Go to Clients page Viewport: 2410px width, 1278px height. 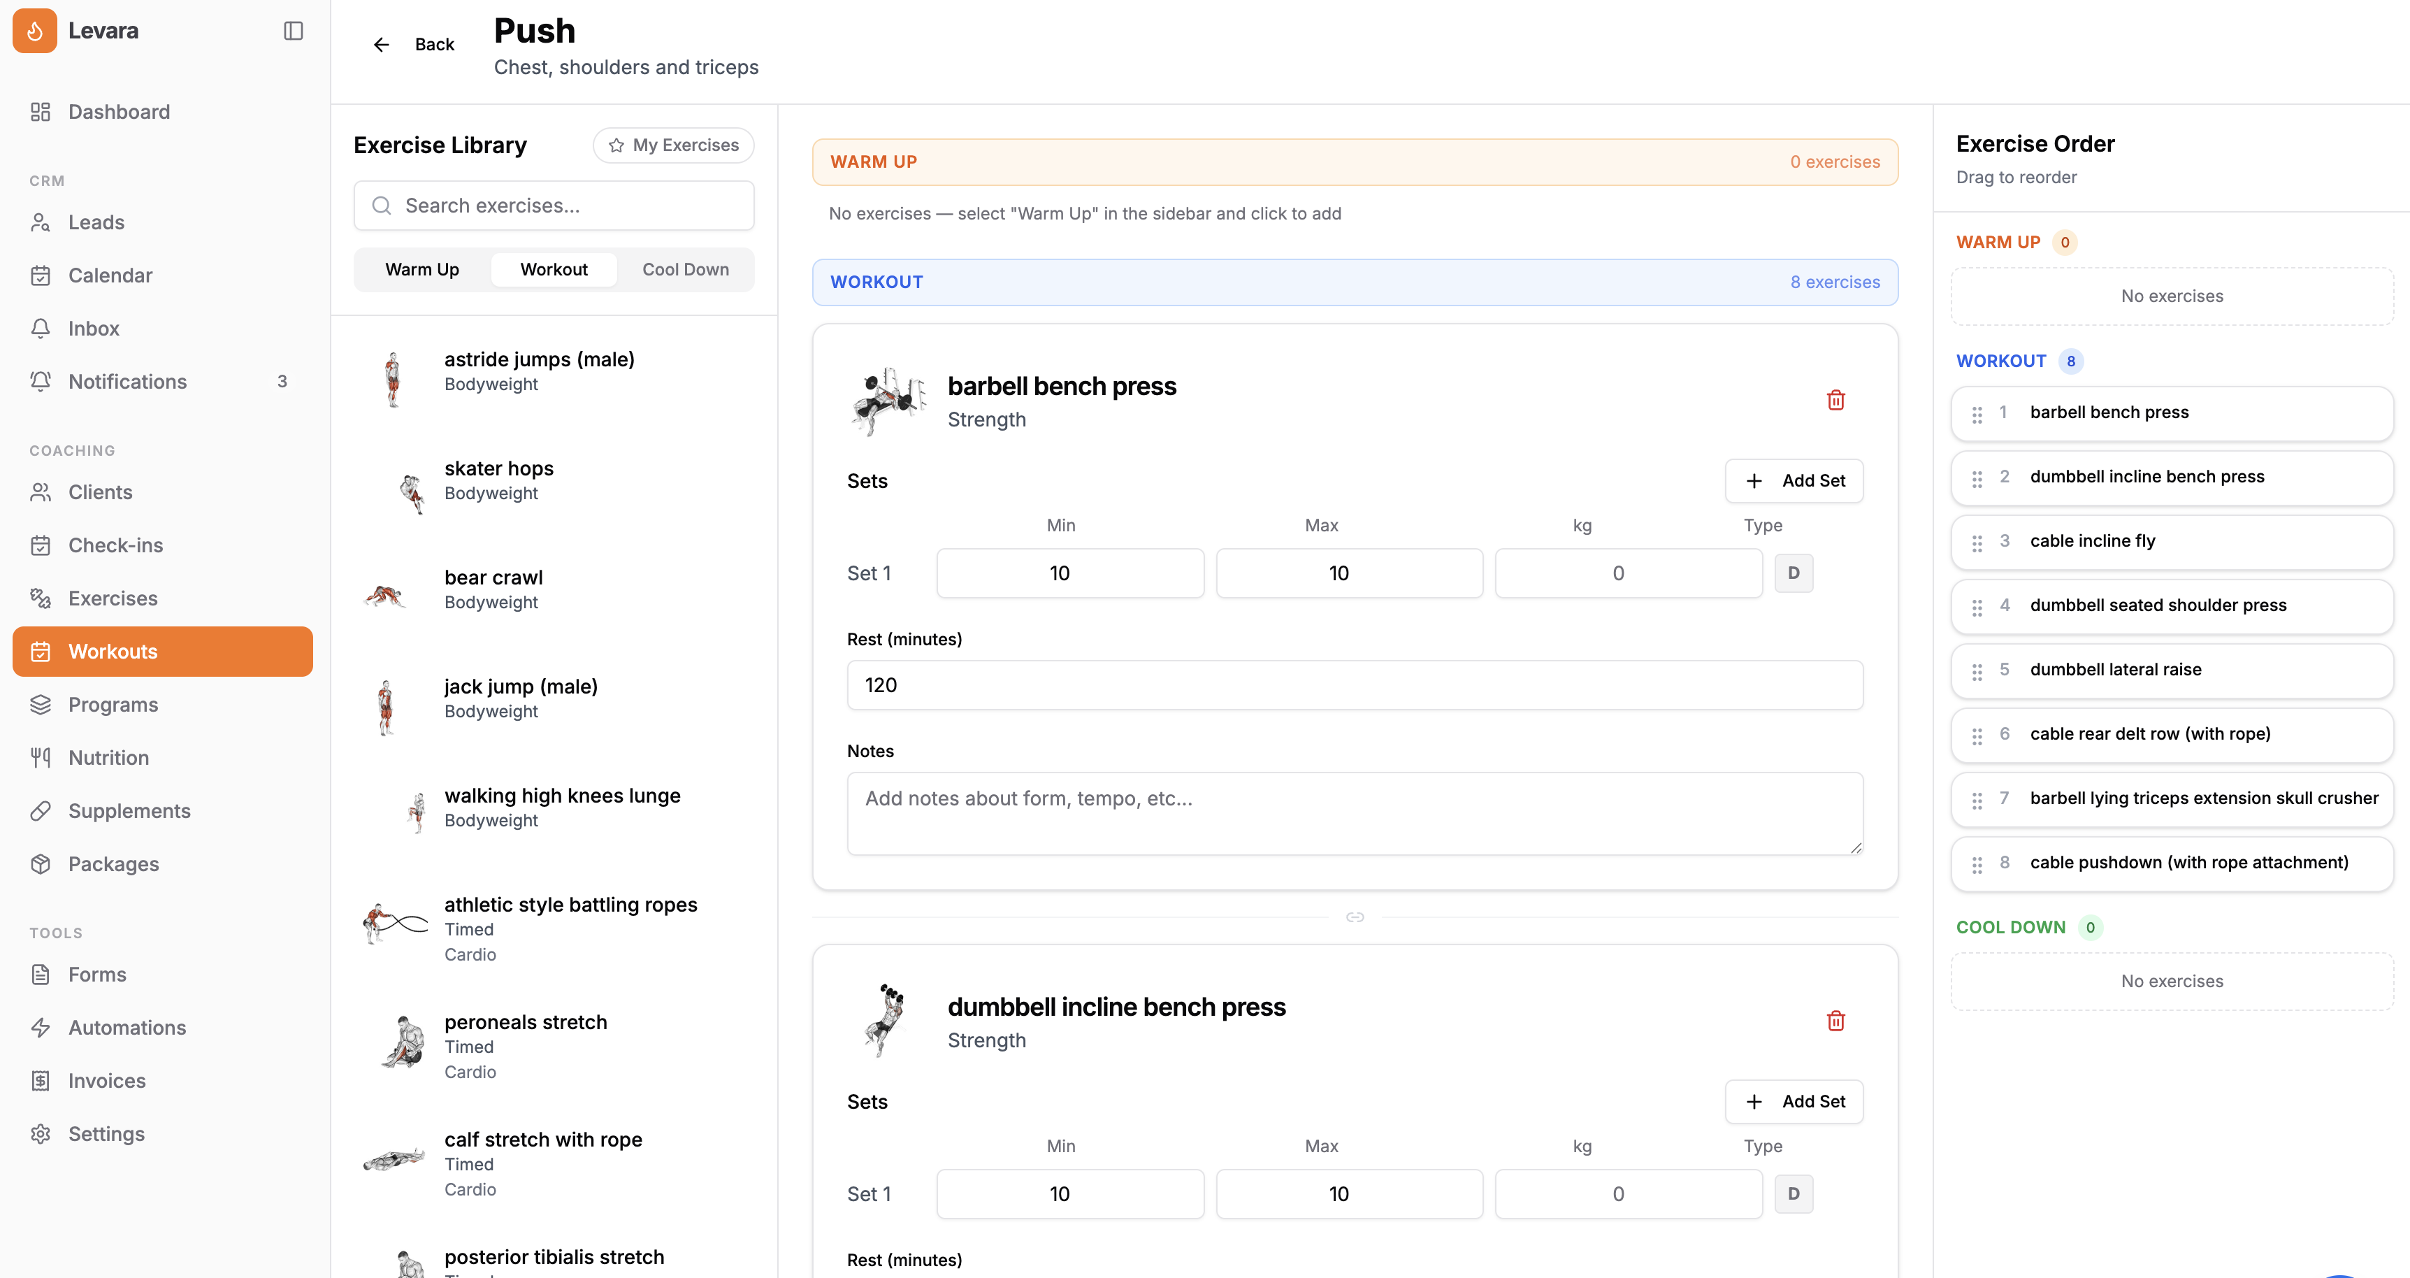[163, 492]
